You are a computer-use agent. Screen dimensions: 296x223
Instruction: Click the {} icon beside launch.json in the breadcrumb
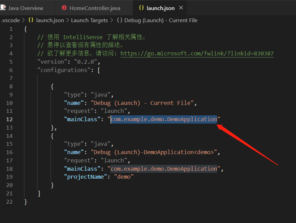coord(30,20)
